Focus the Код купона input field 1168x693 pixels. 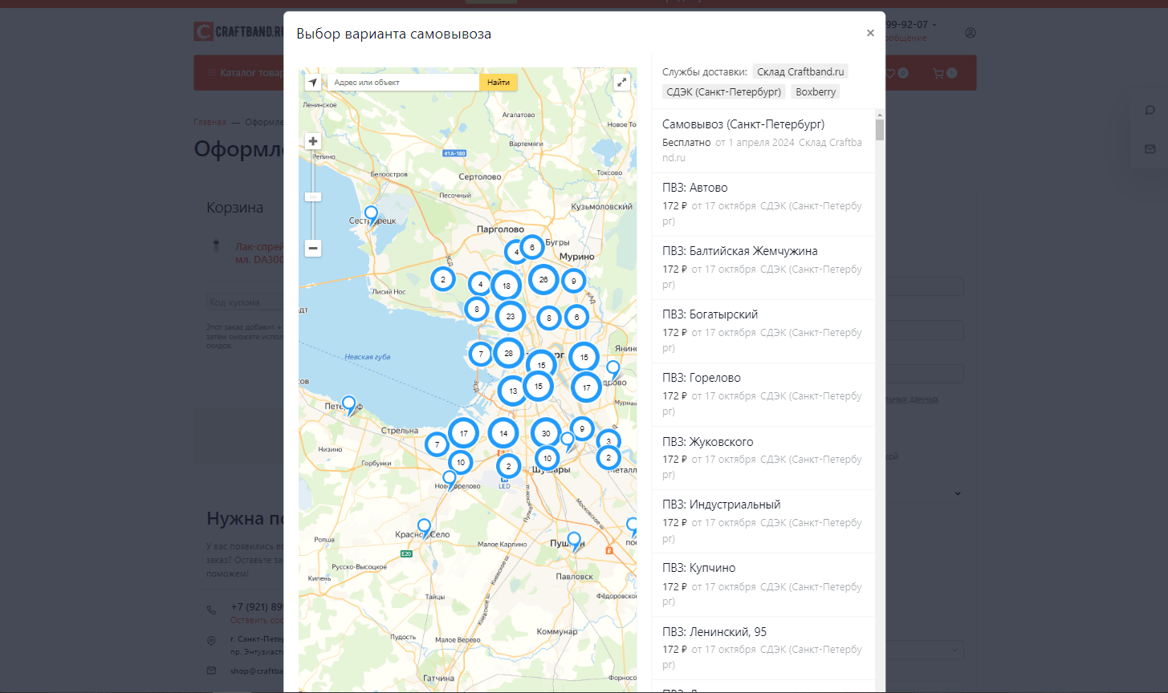pyautogui.click(x=245, y=302)
